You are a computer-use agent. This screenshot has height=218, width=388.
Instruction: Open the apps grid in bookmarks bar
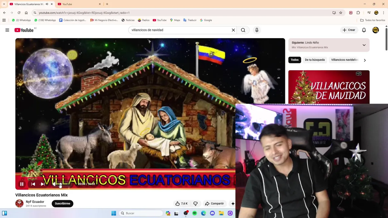pyautogui.click(x=4, y=20)
